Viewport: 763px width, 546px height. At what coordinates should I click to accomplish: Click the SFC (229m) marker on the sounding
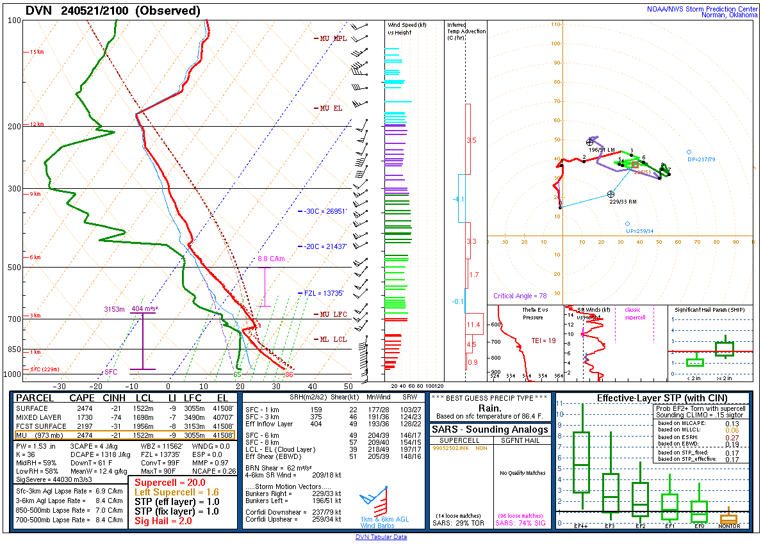click(x=42, y=368)
